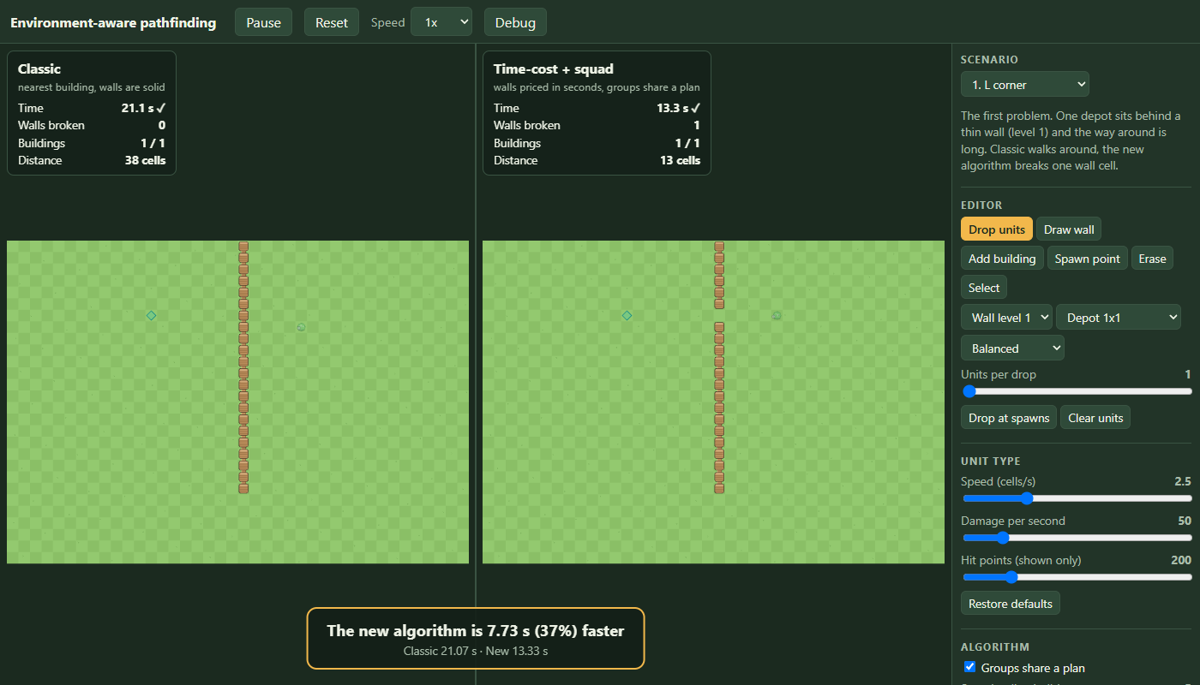Open the Depot 1x1 building dropdown
1200x685 pixels.
1119,318
